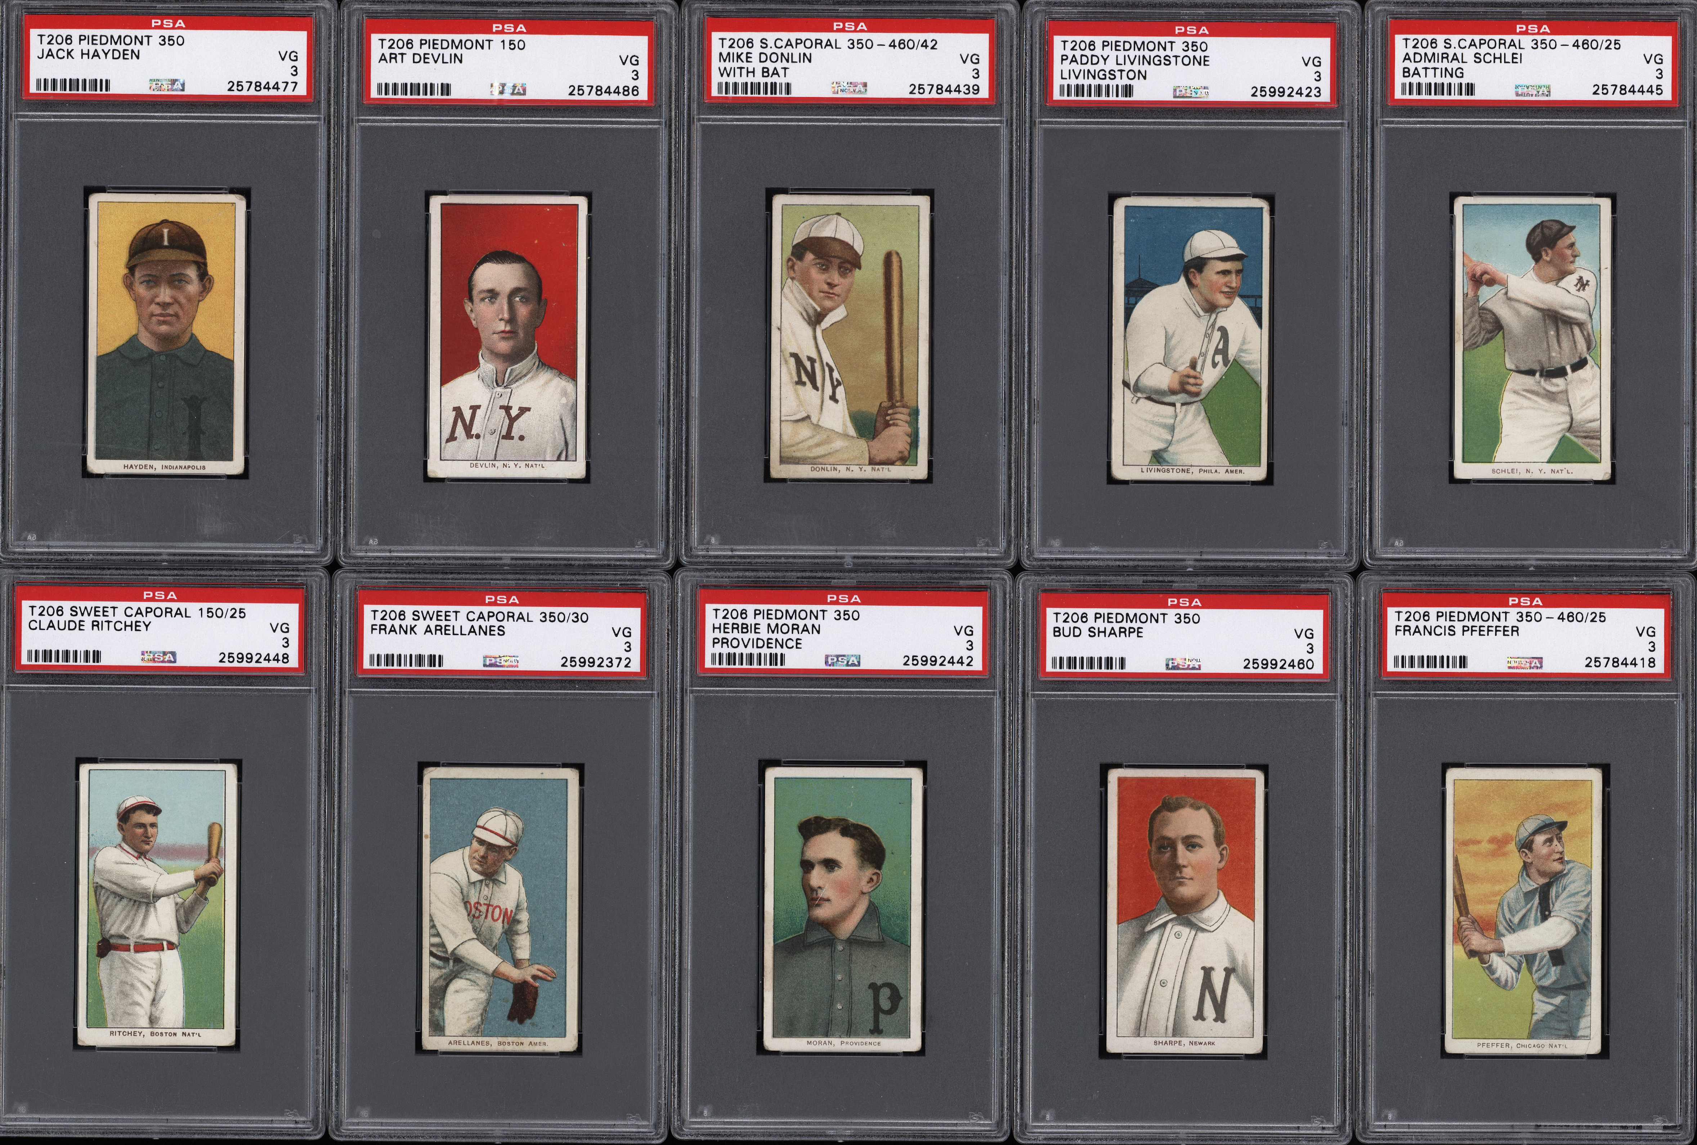The image size is (1697, 1145).
Task: Select the Claude Ritchey Boston card
Action: point(157,904)
